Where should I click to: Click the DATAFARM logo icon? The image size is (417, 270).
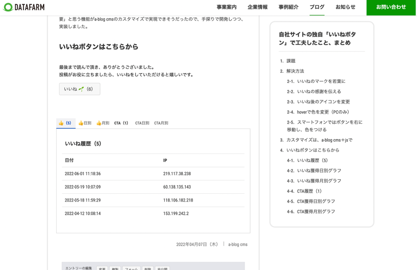[x=8, y=7]
